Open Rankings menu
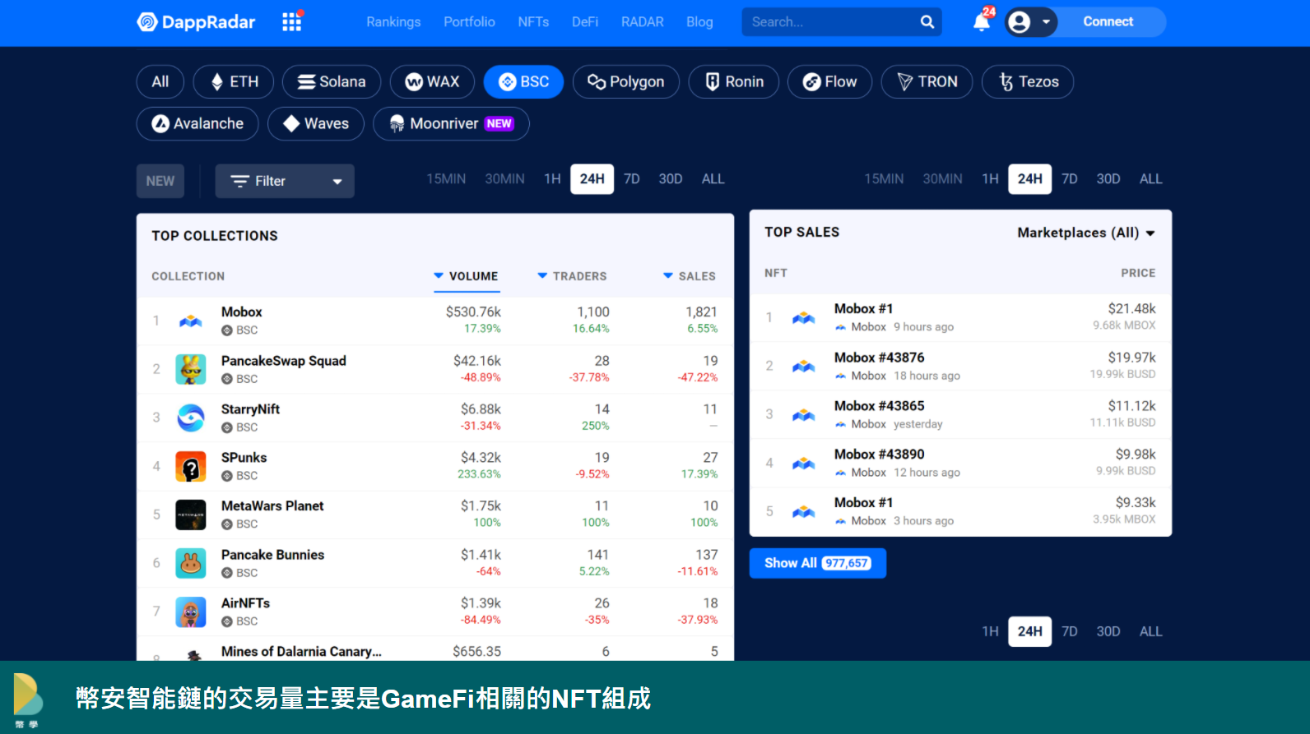 pos(393,22)
